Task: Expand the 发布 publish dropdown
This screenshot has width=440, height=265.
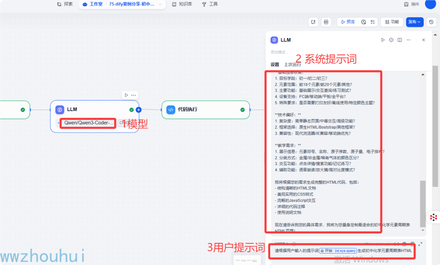Action: 414,22
